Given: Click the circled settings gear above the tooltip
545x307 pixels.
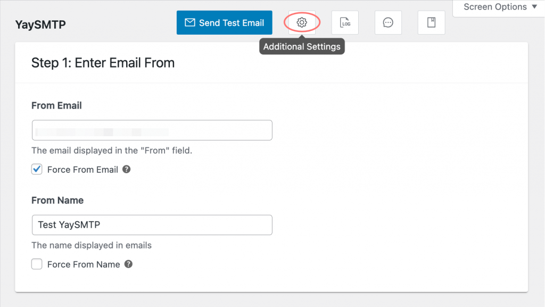Looking at the screenshot, I should click(302, 22).
